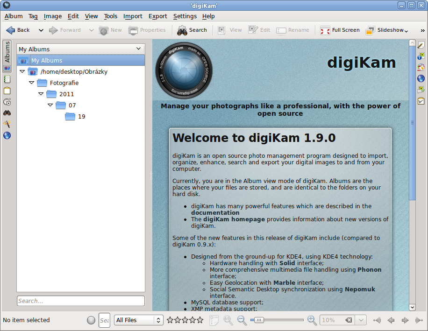Image resolution: width=428 pixels, height=331 pixels.
Task: Open the Settings menu
Action: pyautogui.click(x=185, y=16)
